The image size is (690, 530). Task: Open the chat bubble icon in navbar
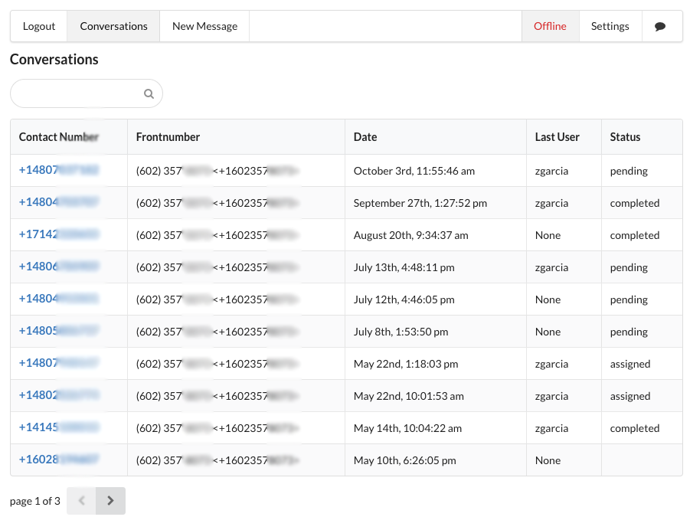coord(659,26)
